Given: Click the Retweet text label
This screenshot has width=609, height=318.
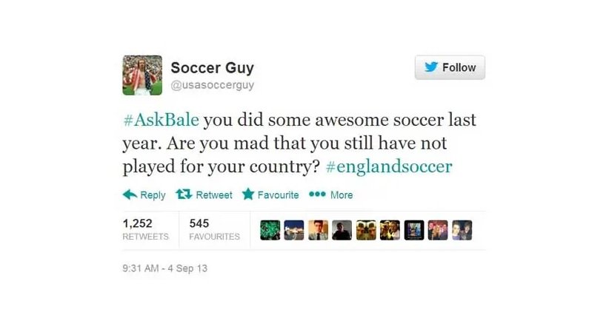Looking at the screenshot, I should tap(214, 194).
